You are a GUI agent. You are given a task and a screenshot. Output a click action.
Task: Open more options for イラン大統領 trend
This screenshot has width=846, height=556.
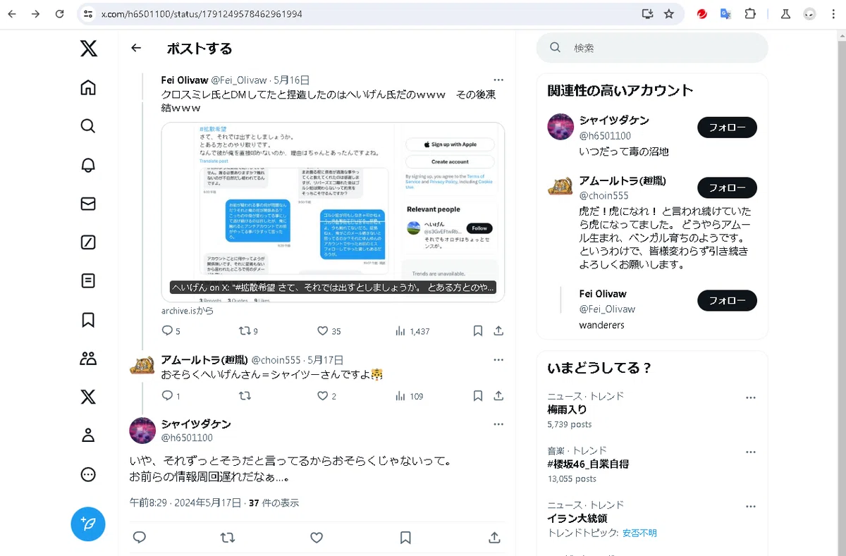tap(751, 506)
